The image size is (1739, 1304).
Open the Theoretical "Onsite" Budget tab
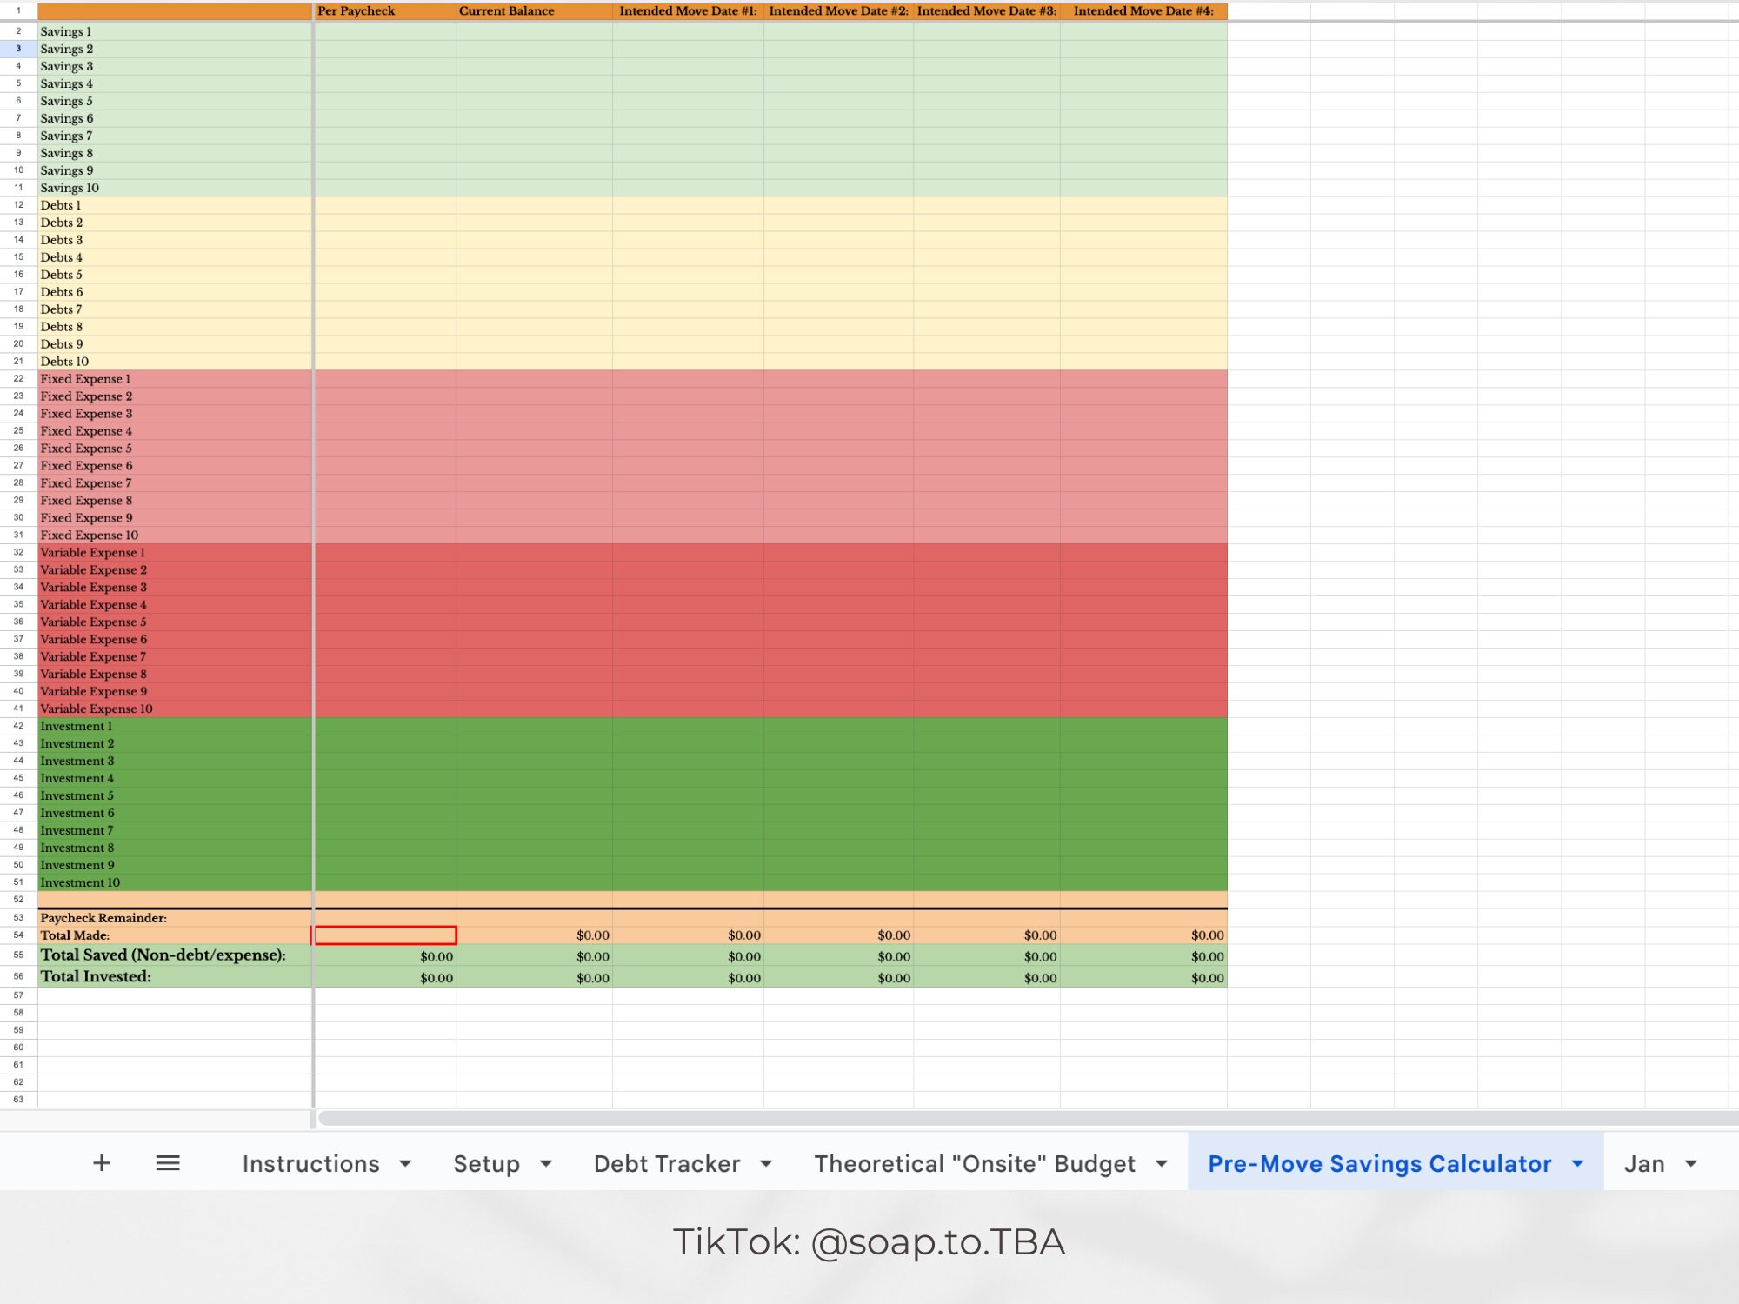974,1163
